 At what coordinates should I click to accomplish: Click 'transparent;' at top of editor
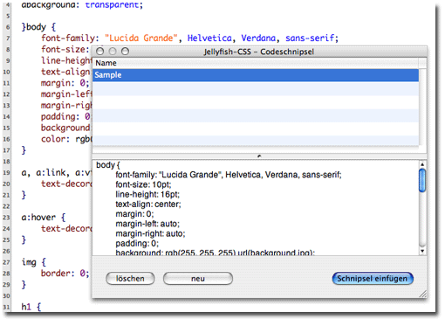113,5
